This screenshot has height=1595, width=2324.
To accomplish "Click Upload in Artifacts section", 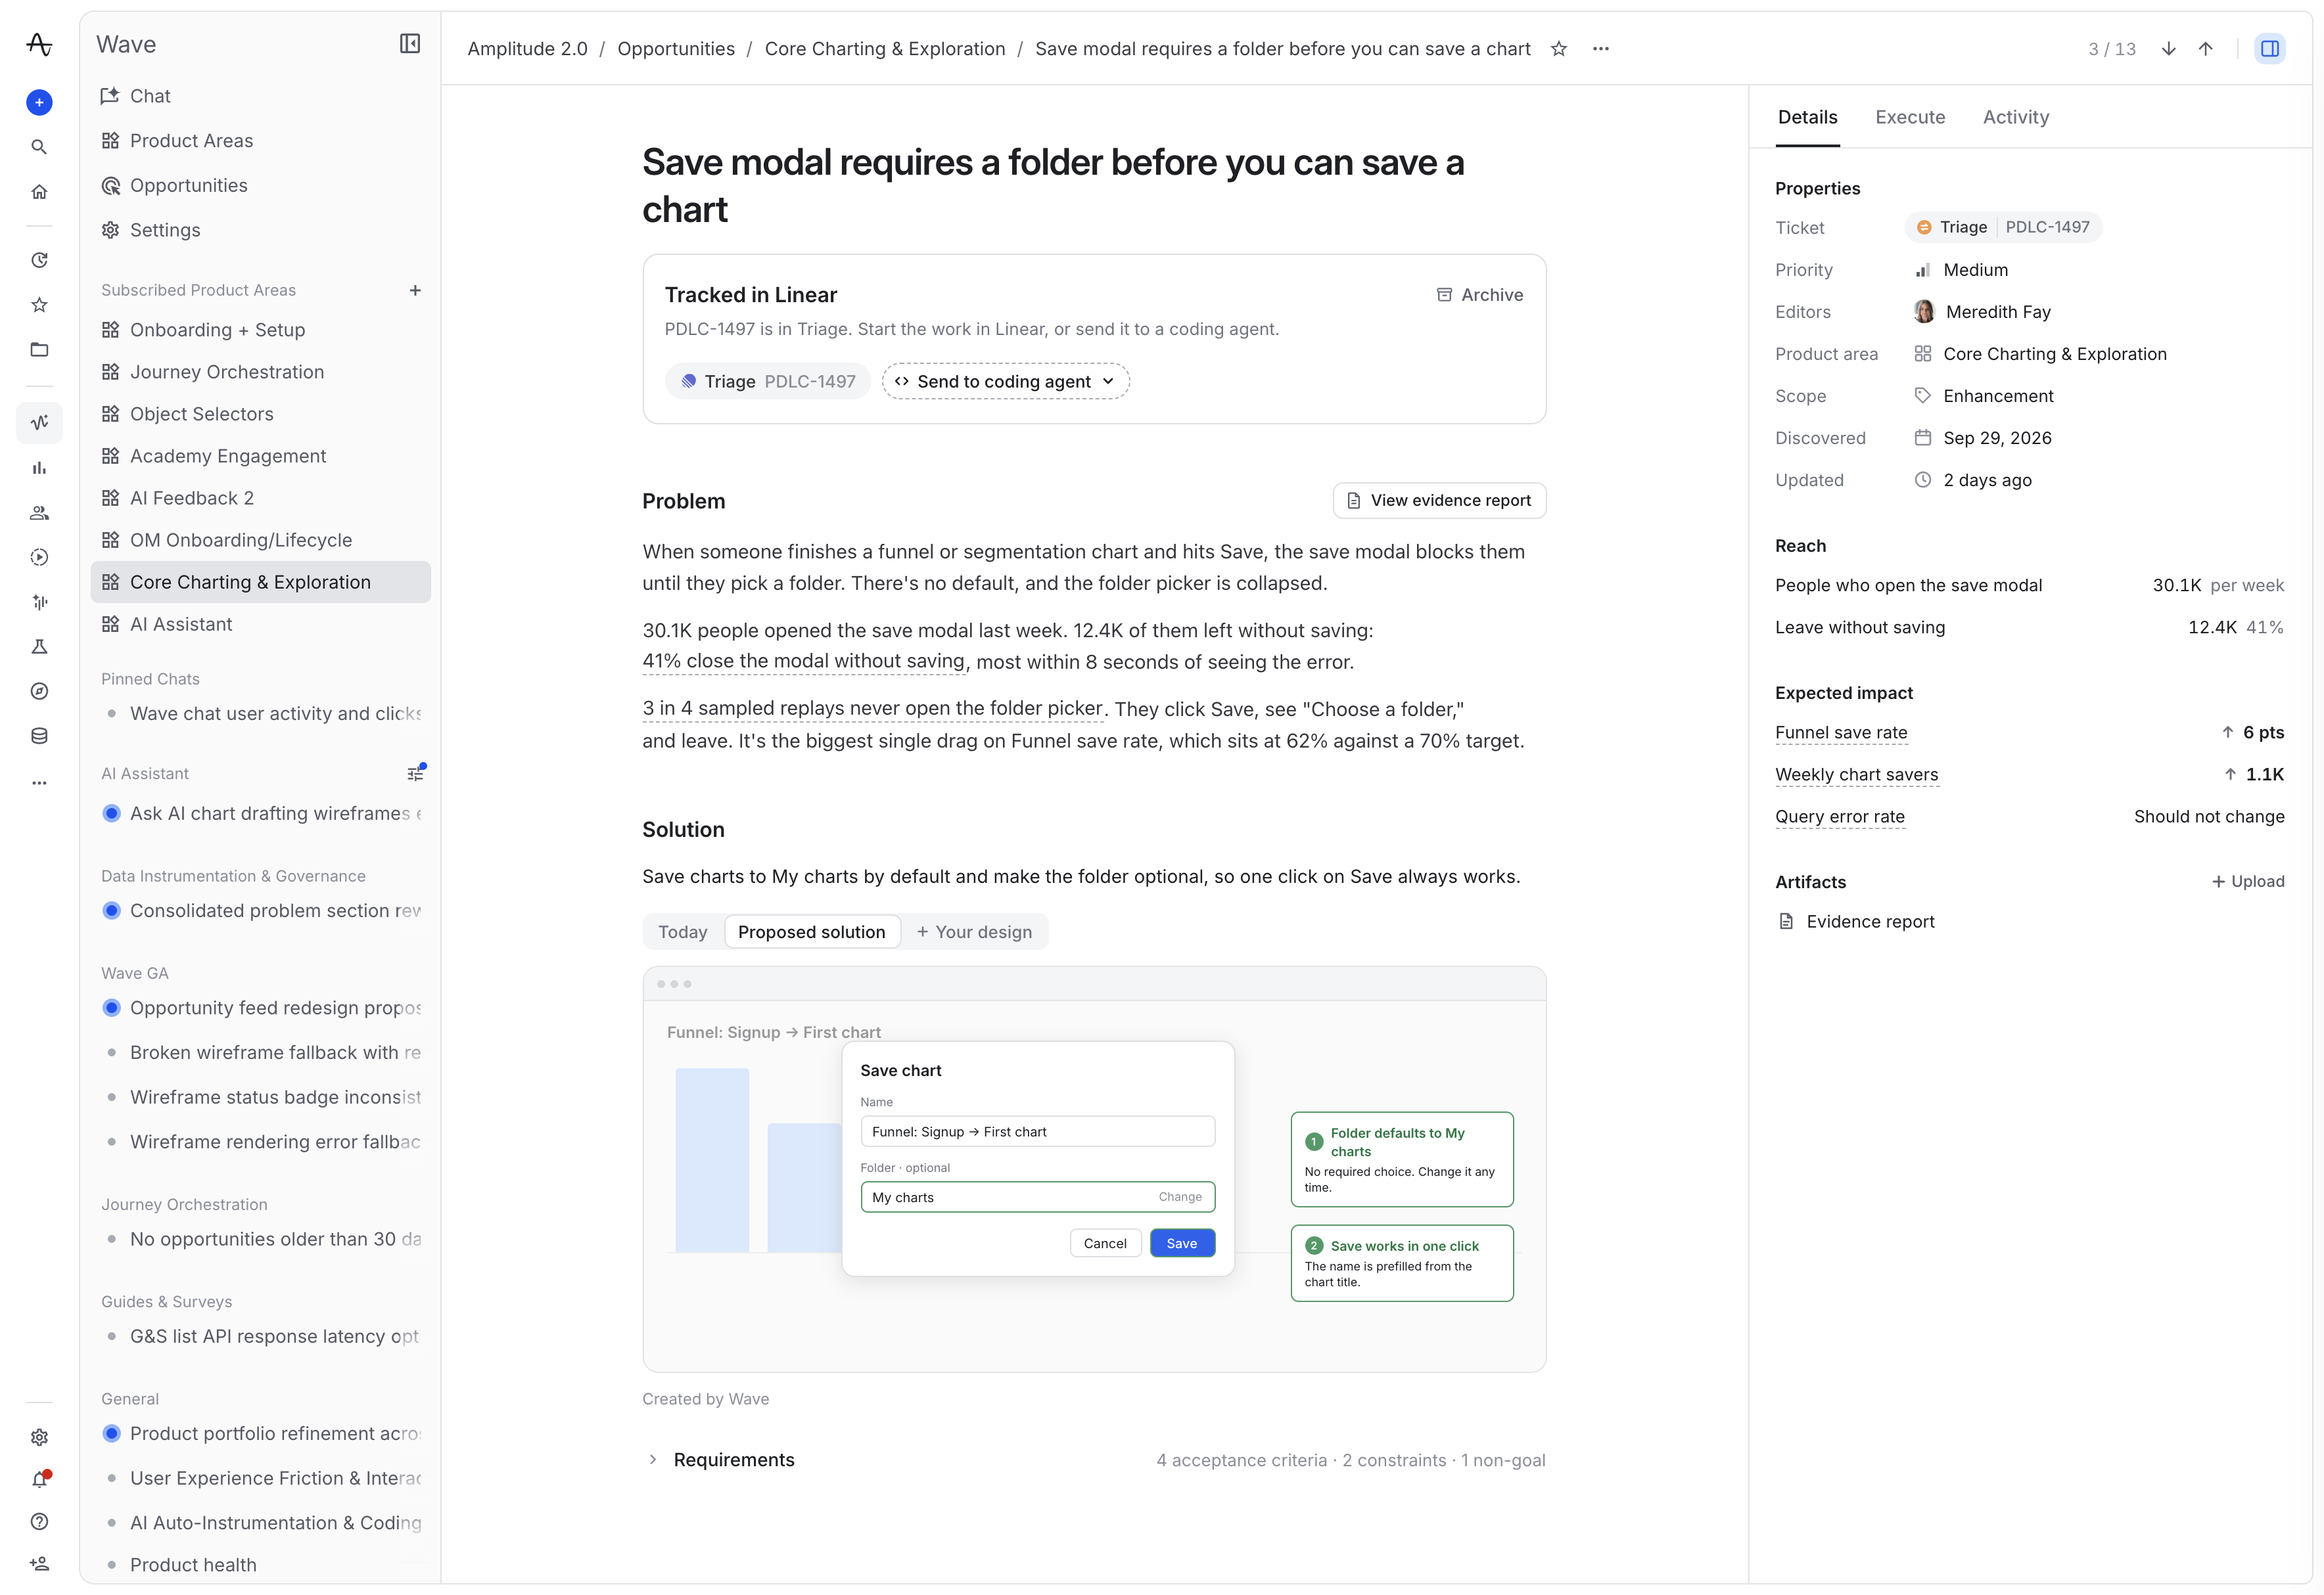I will pyautogui.click(x=2247, y=882).
